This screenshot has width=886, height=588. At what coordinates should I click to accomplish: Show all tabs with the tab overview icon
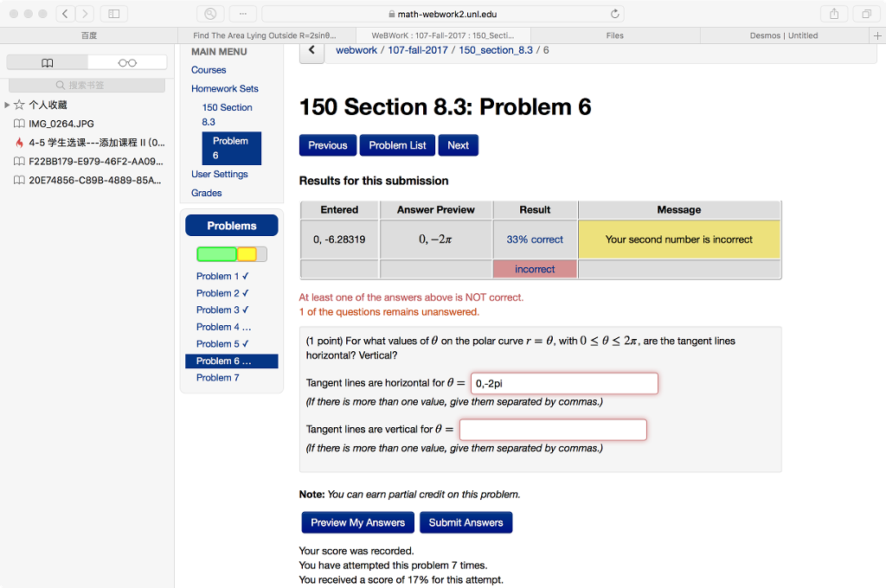pos(868,13)
